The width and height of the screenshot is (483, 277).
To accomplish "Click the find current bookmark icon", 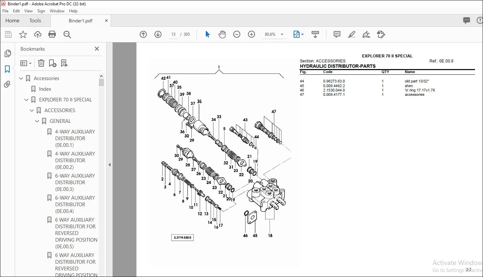I will [x=64, y=63].
